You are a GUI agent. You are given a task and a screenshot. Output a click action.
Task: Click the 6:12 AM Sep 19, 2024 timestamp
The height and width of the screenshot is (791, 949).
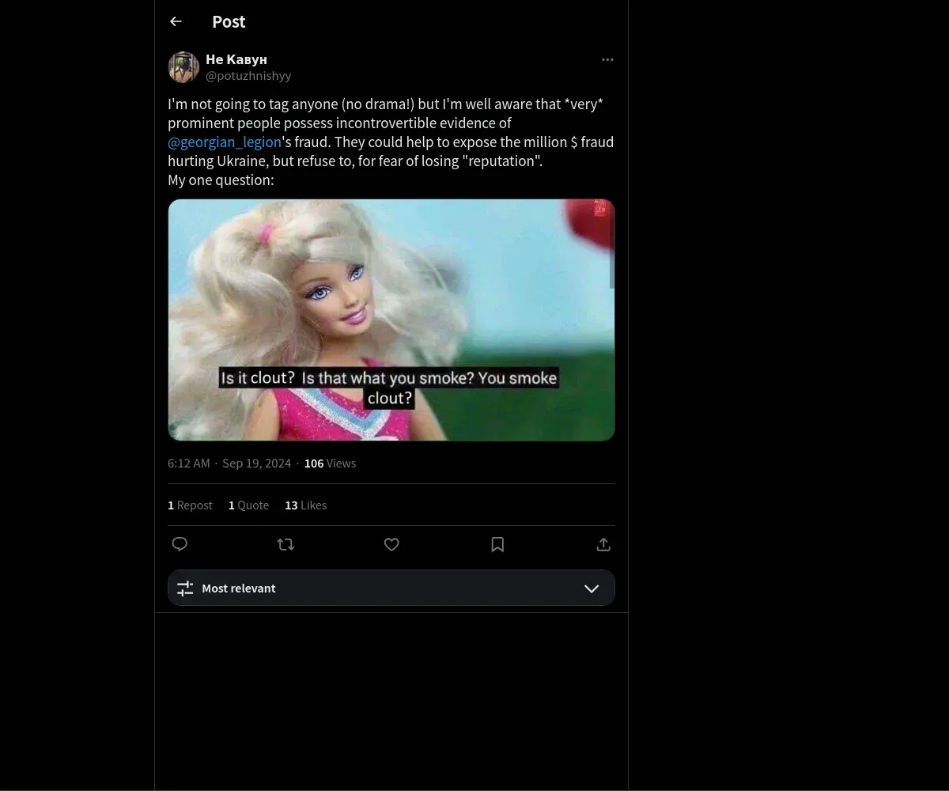click(229, 464)
